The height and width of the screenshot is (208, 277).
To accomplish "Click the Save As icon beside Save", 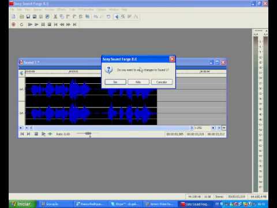I will 35,17.
